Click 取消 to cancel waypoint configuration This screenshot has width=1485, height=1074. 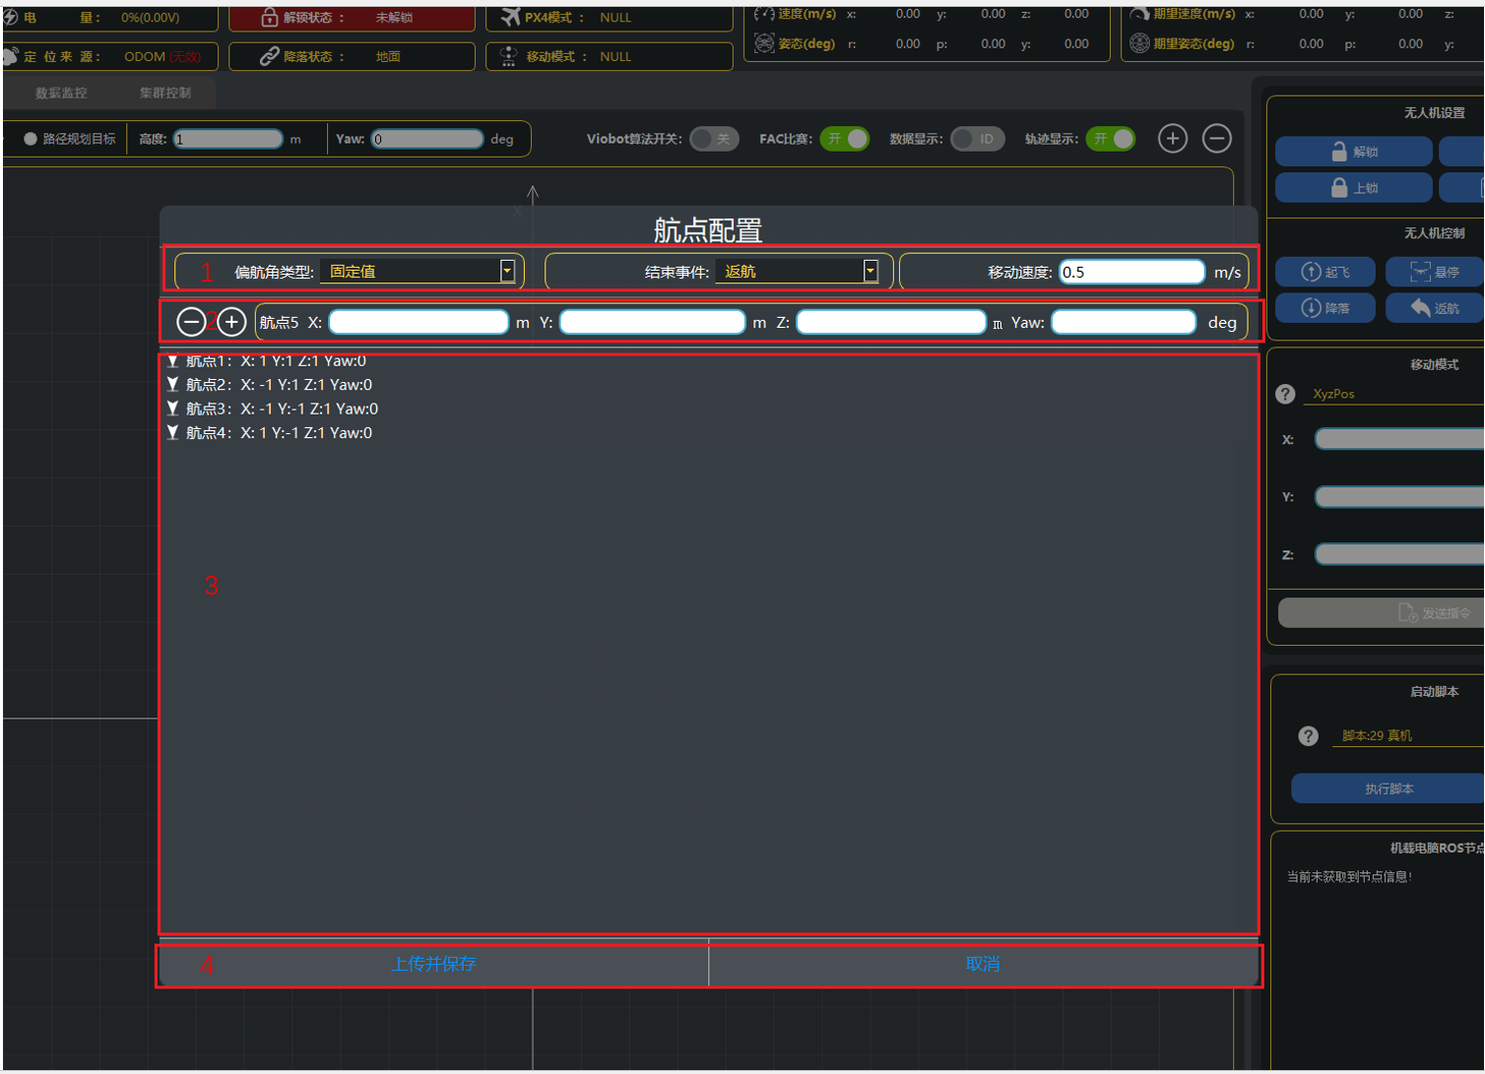click(983, 964)
